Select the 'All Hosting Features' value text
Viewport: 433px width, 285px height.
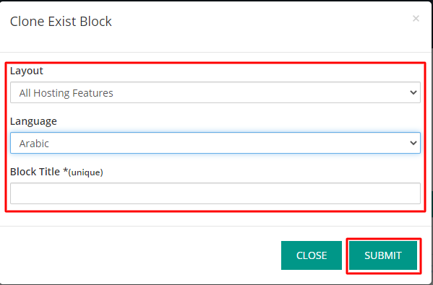point(66,93)
